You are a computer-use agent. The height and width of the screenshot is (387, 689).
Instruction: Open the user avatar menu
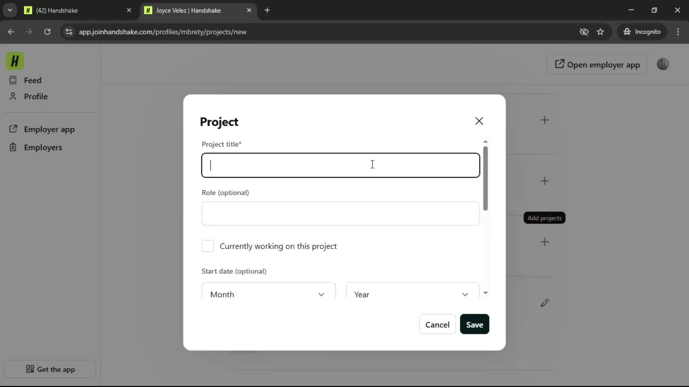(662, 64)
